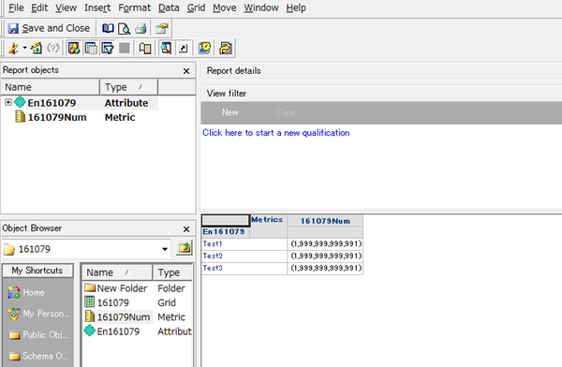562x367 pixels.
Task: Open the File menu
Action: point(16,7)
